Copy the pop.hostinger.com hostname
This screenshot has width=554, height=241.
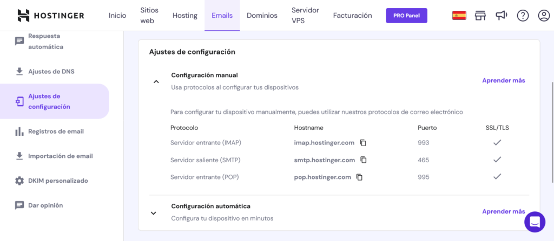pyautogui.click(x=360, y=177)
